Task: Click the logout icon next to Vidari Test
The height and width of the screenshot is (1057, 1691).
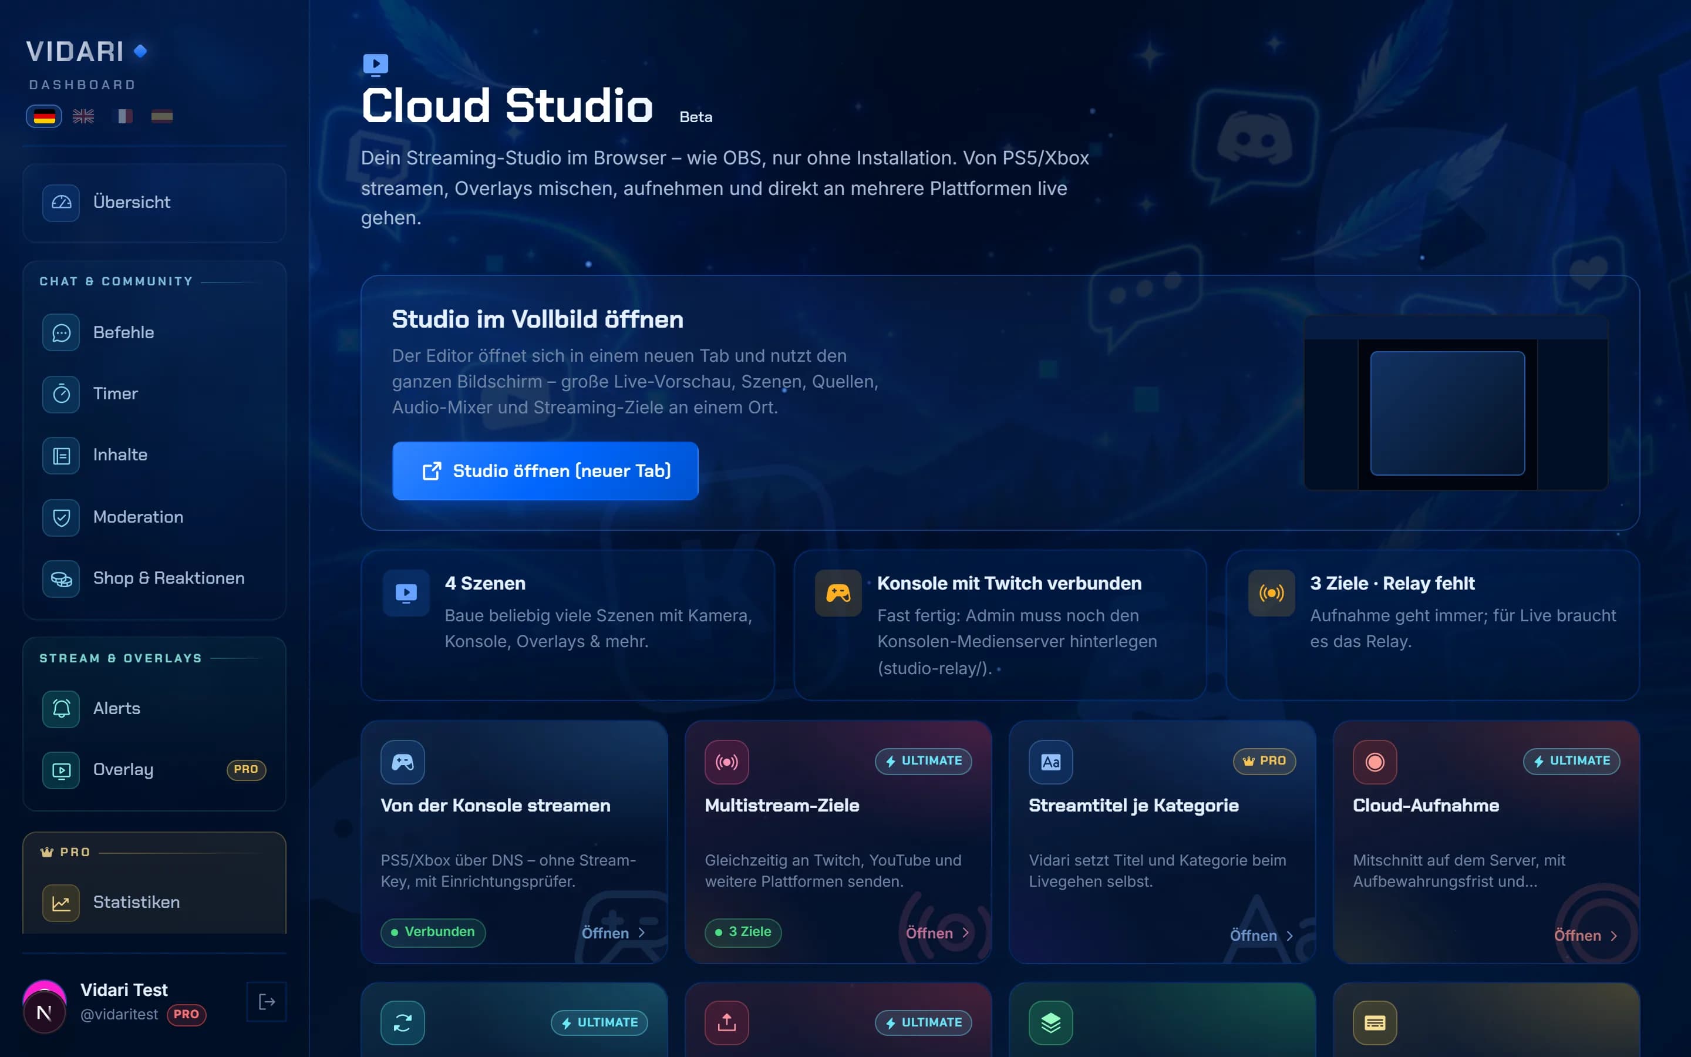Action: (266, 1002)
